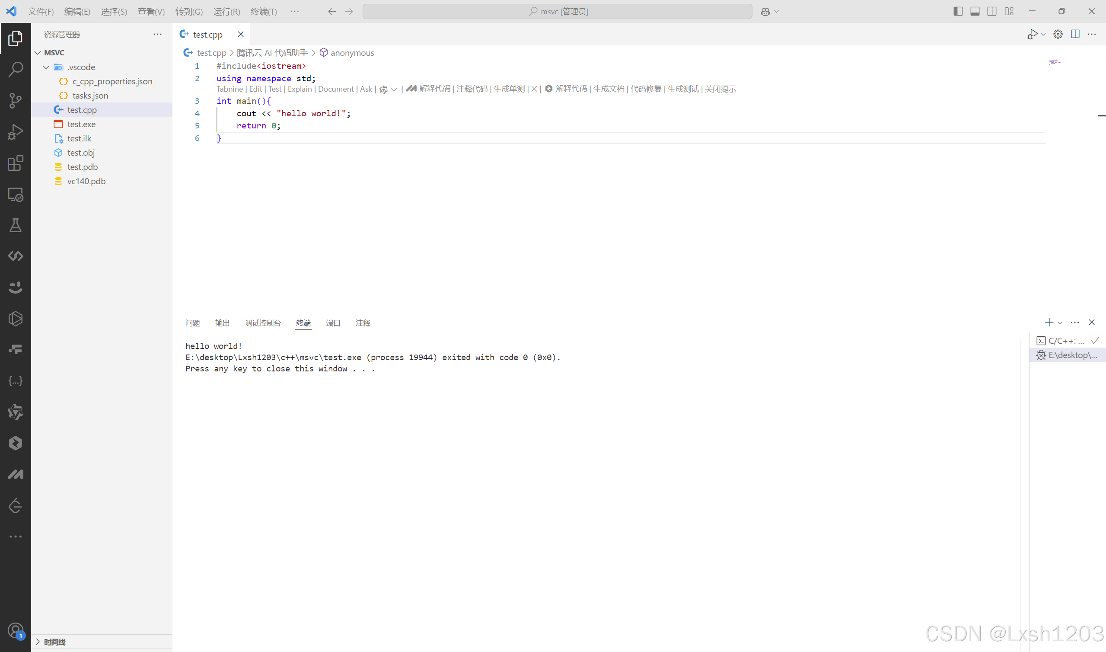Open Source Control view
This screenshot has height=652, width=1106.
coord(16,100)
